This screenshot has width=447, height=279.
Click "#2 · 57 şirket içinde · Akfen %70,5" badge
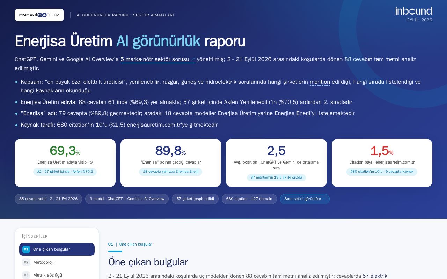65,172
